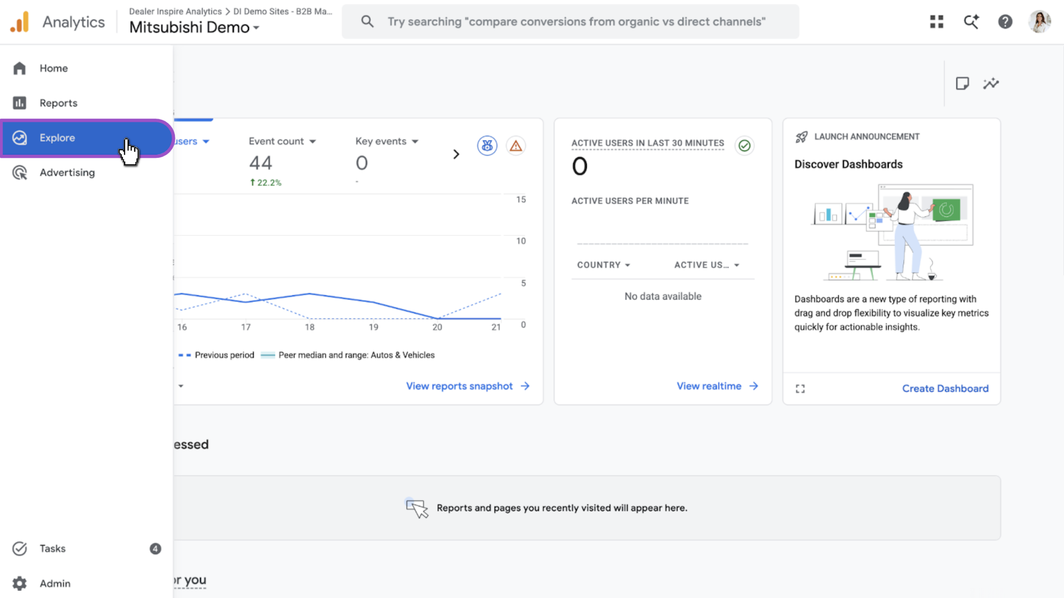Click View realtime link
1064x598 pixels.
pos(717,386)
